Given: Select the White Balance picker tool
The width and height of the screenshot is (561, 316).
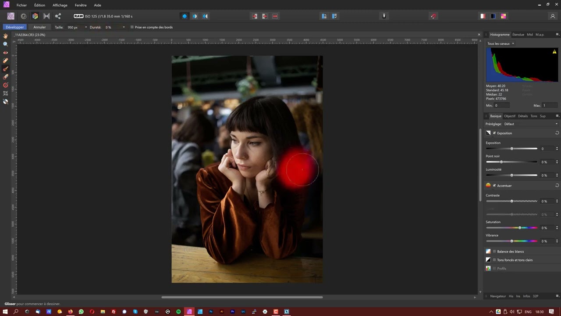Looking at the screenshot, I should point(5,101).
